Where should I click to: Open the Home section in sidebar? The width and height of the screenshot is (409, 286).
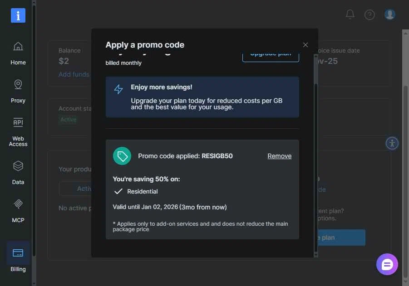(18, 53)
